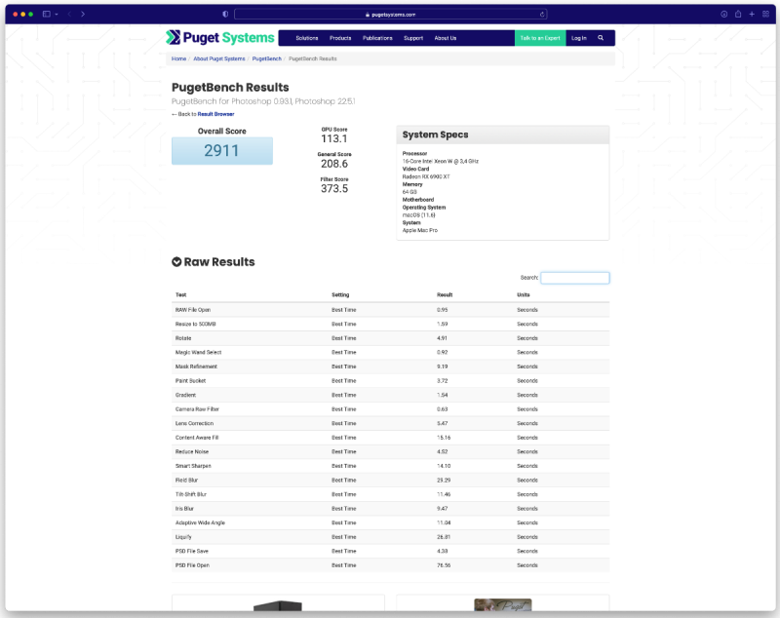
Task: Click the Talk to an Expert button
Action: [540, 38]
